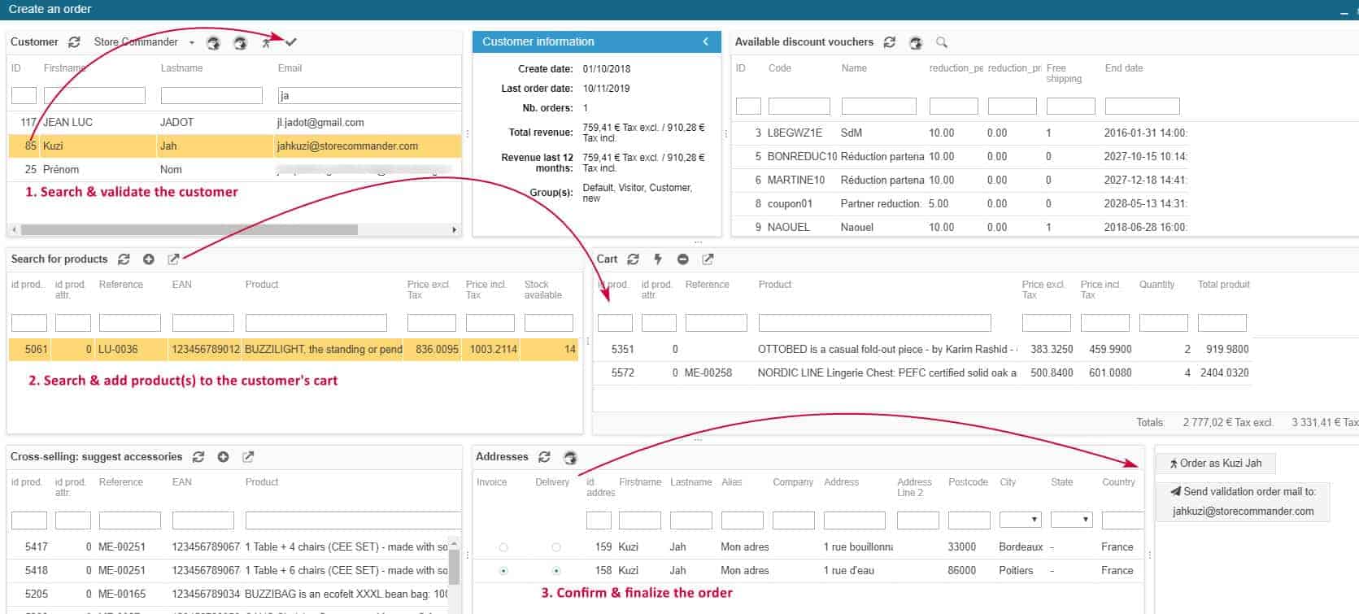Open Search for products panel in new window
Image resolution: width=1359 pixels, height=614 pixels.
173,259
